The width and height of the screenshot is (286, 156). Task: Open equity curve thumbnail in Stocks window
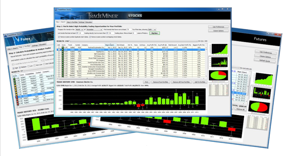pyautogui.click(x=219, y=49)
